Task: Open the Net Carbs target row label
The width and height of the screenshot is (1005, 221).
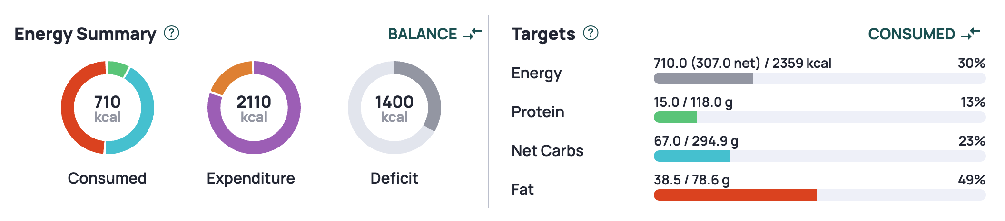Action: (547, 151)
